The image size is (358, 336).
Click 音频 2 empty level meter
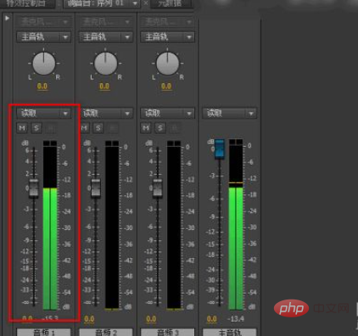[x=112, y=227]
